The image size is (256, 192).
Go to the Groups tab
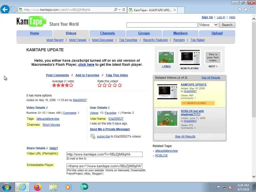point(144,33)
